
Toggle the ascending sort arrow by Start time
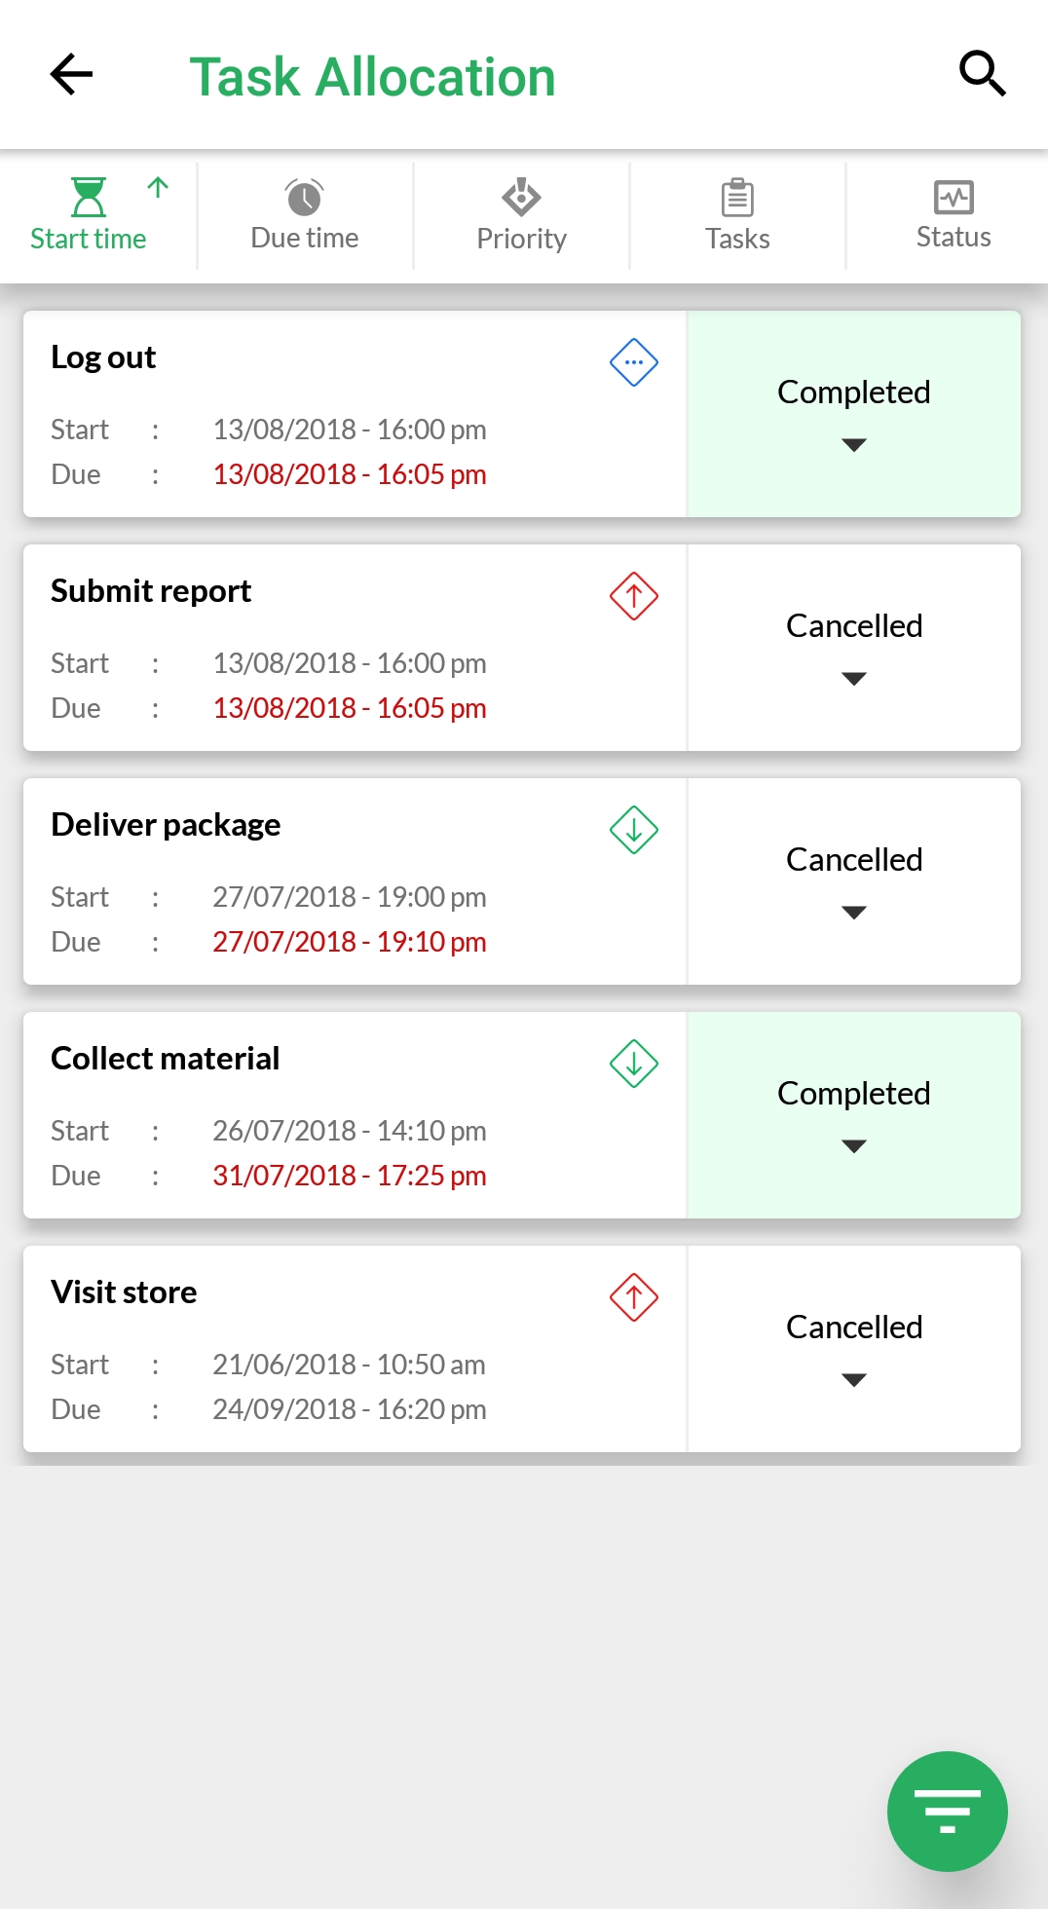pyautogui.click(x=158, y=187)
